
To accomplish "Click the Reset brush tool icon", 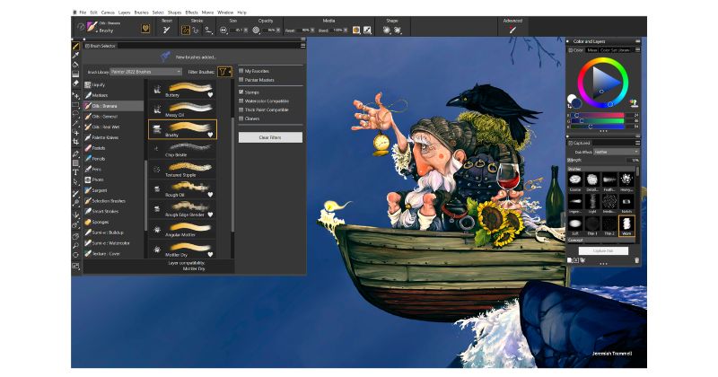I will click(x=167, y=30).
